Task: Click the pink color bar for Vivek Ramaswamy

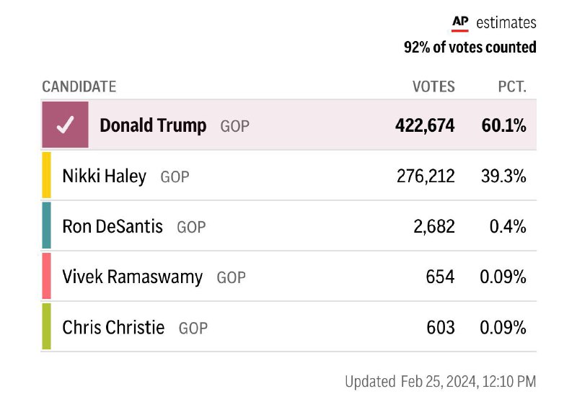Action: [46, 276]
